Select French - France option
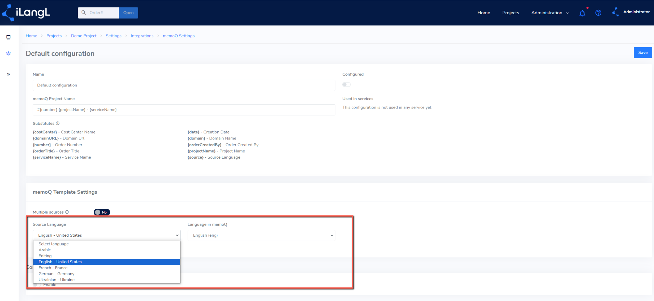 [x=107, y=268]
